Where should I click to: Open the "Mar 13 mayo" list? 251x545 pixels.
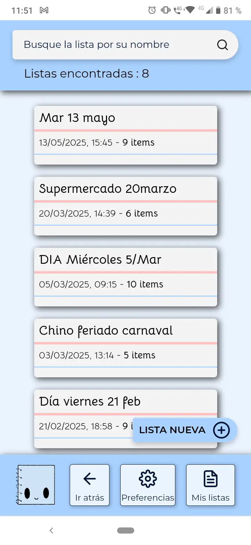125,135
